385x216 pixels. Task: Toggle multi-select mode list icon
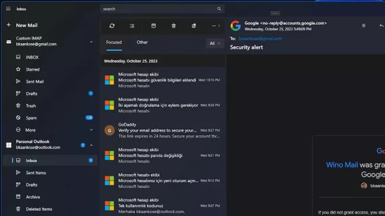coord(132,26)
